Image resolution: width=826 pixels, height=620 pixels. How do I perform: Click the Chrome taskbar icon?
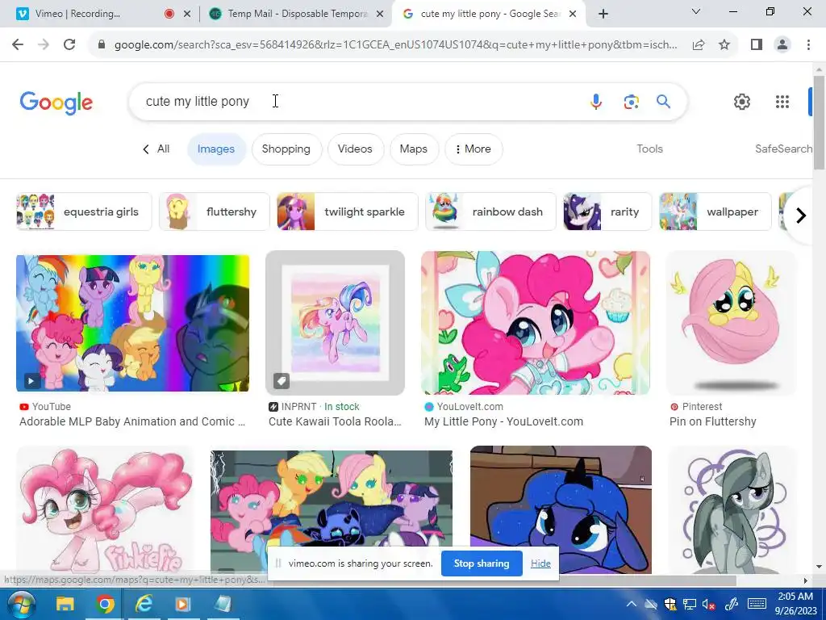click(105, 604)
